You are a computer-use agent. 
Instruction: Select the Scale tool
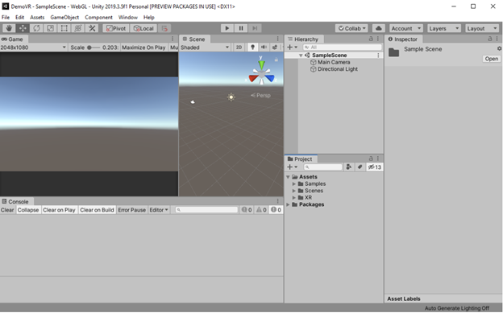coord(50,28)
